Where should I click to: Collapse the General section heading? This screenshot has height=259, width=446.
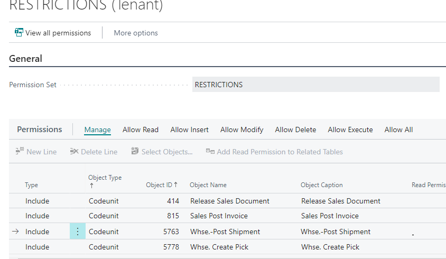click(25, 59)
